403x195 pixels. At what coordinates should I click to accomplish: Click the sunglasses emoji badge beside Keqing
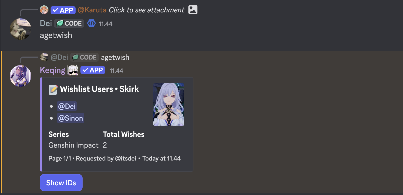73,71
